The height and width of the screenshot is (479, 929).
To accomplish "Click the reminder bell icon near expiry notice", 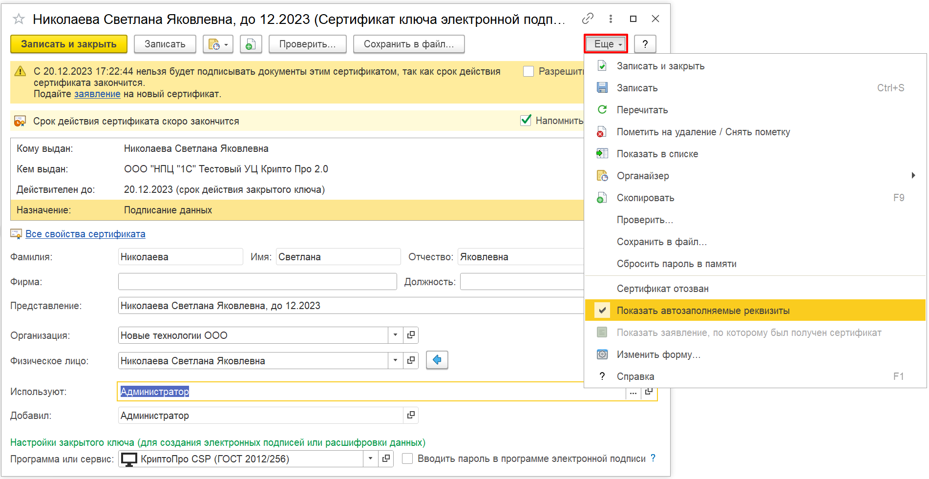I will pos(20,121).
